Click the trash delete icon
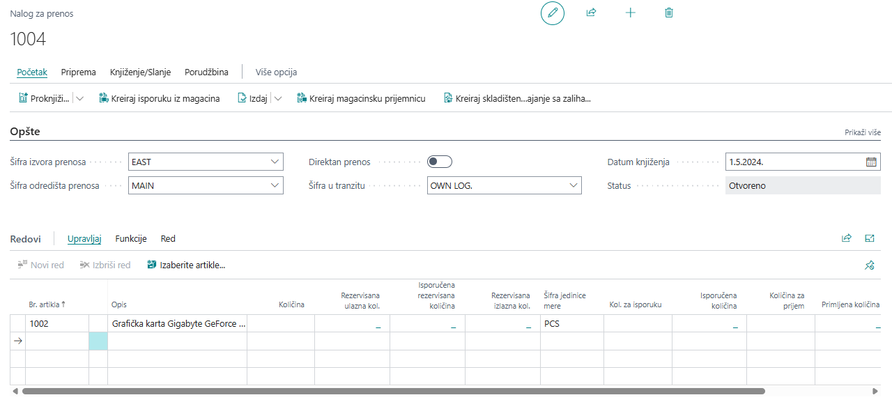Viewport: 892px width, 402px height. [x=669, y=13]
